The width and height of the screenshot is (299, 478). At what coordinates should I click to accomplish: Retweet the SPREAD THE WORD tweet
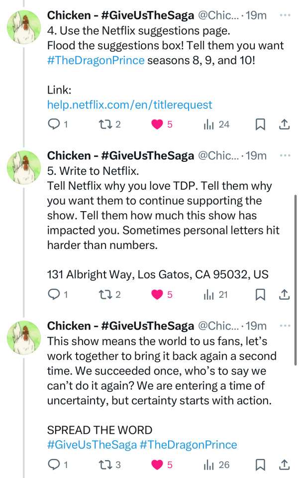105,465
